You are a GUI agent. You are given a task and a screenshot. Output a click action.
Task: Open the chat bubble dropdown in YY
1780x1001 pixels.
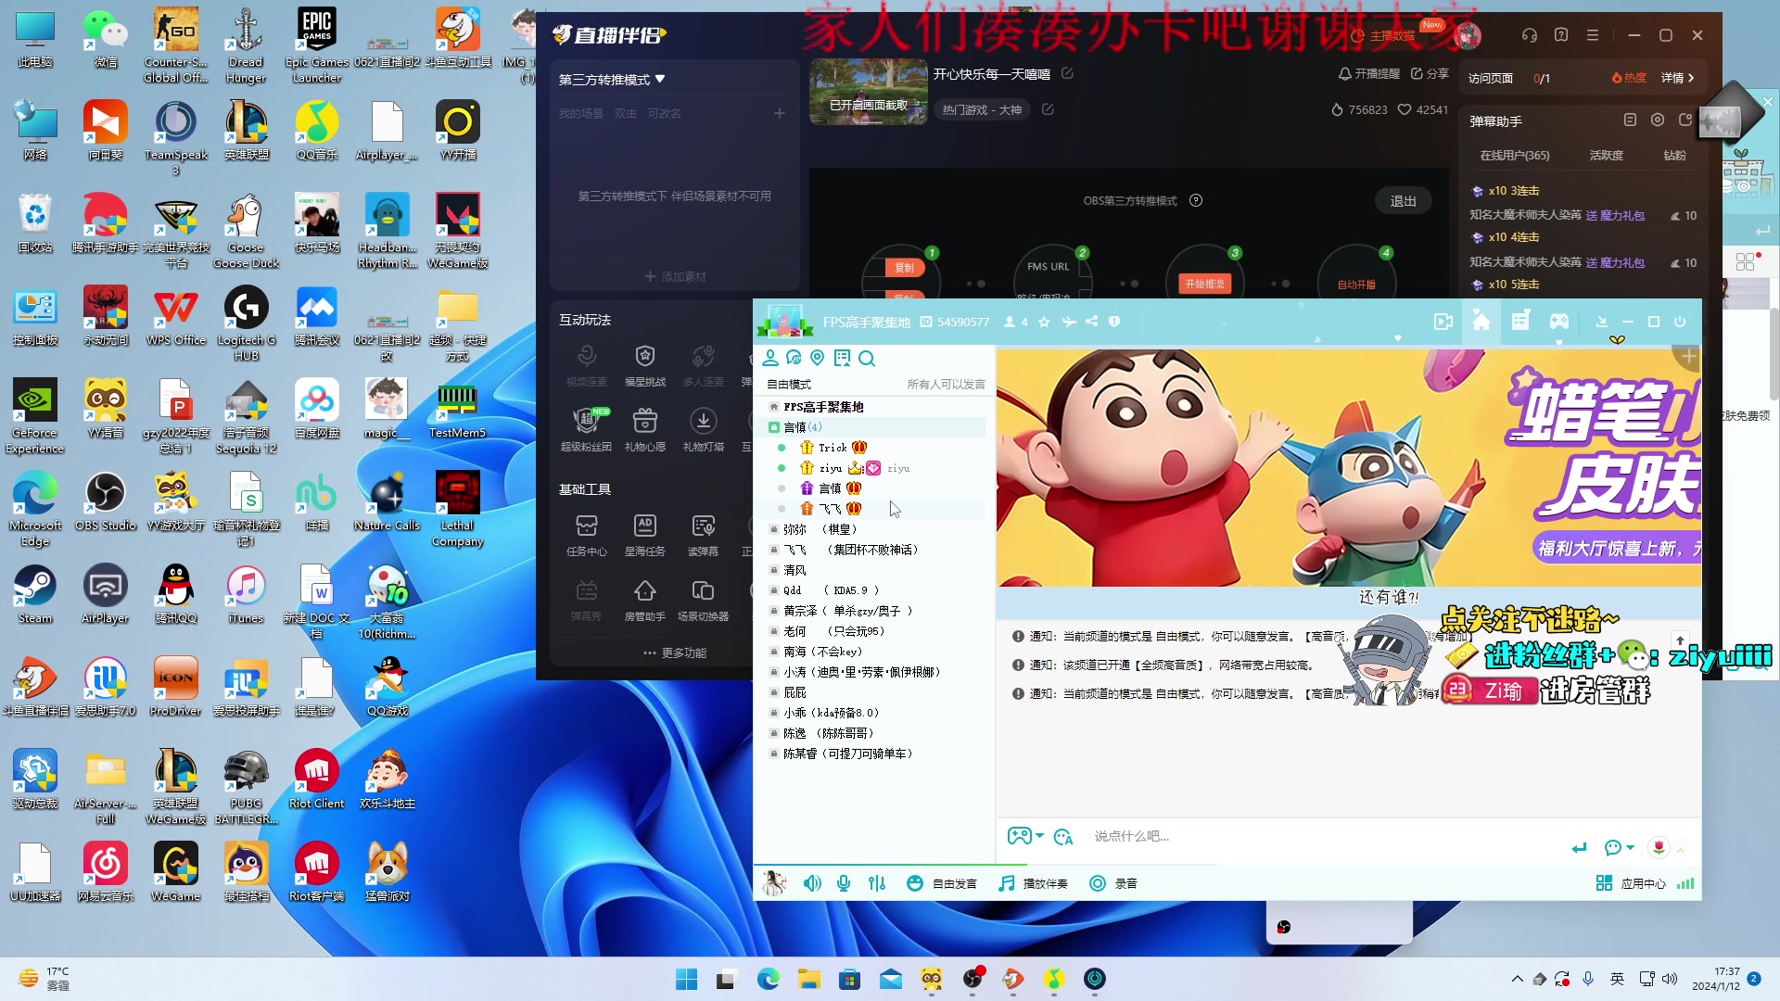coord(1619,847)
